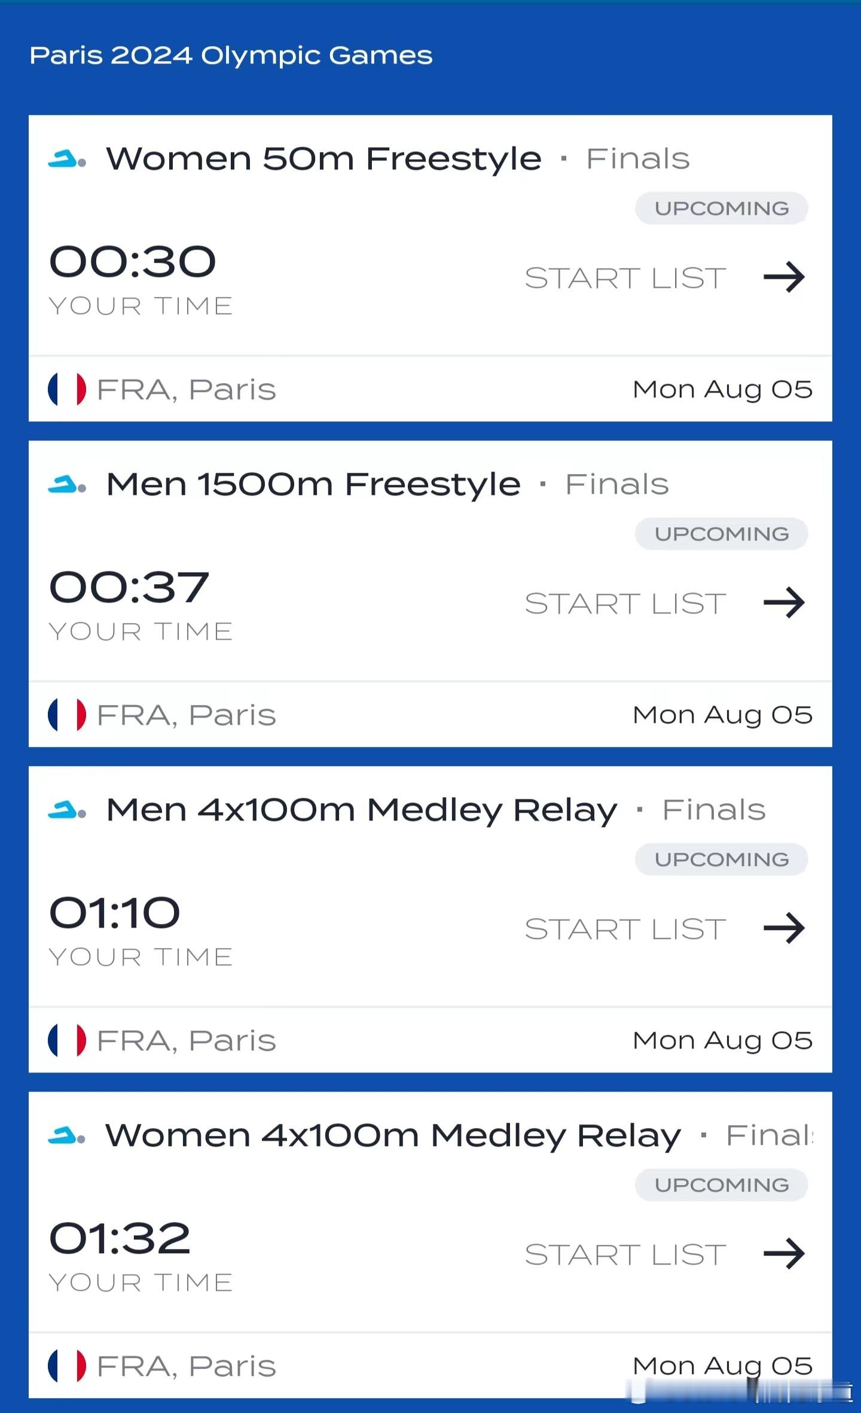Click Mon Aug 05 date on Men 4x100m card
The width and height of the screenshot is (861, 1413).
[x=723, y=1041]
